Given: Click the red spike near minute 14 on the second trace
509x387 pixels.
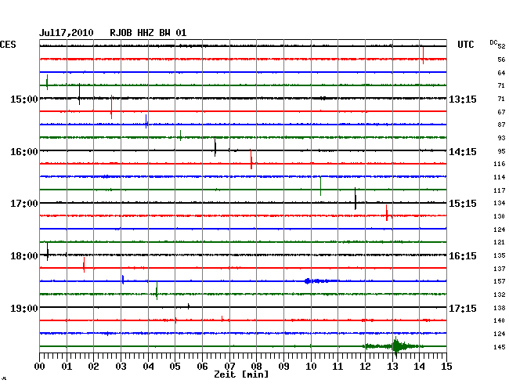Looking at the screenshot, I should [x=424, y=56].
